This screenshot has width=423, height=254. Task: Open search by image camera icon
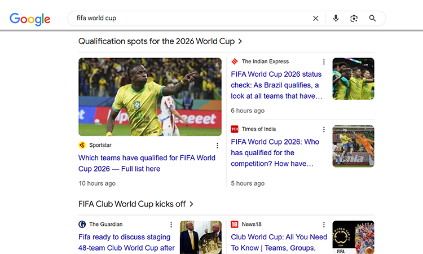coord(354,19)
